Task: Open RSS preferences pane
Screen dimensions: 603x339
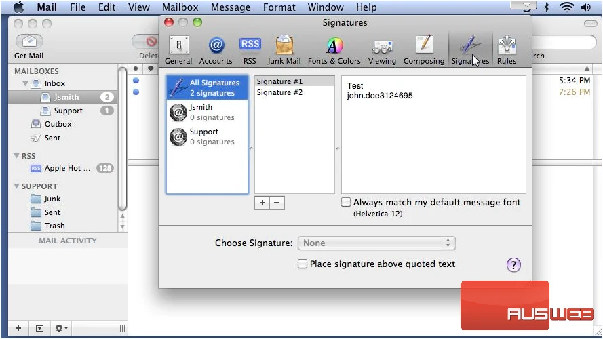Action: coord(250,50)
